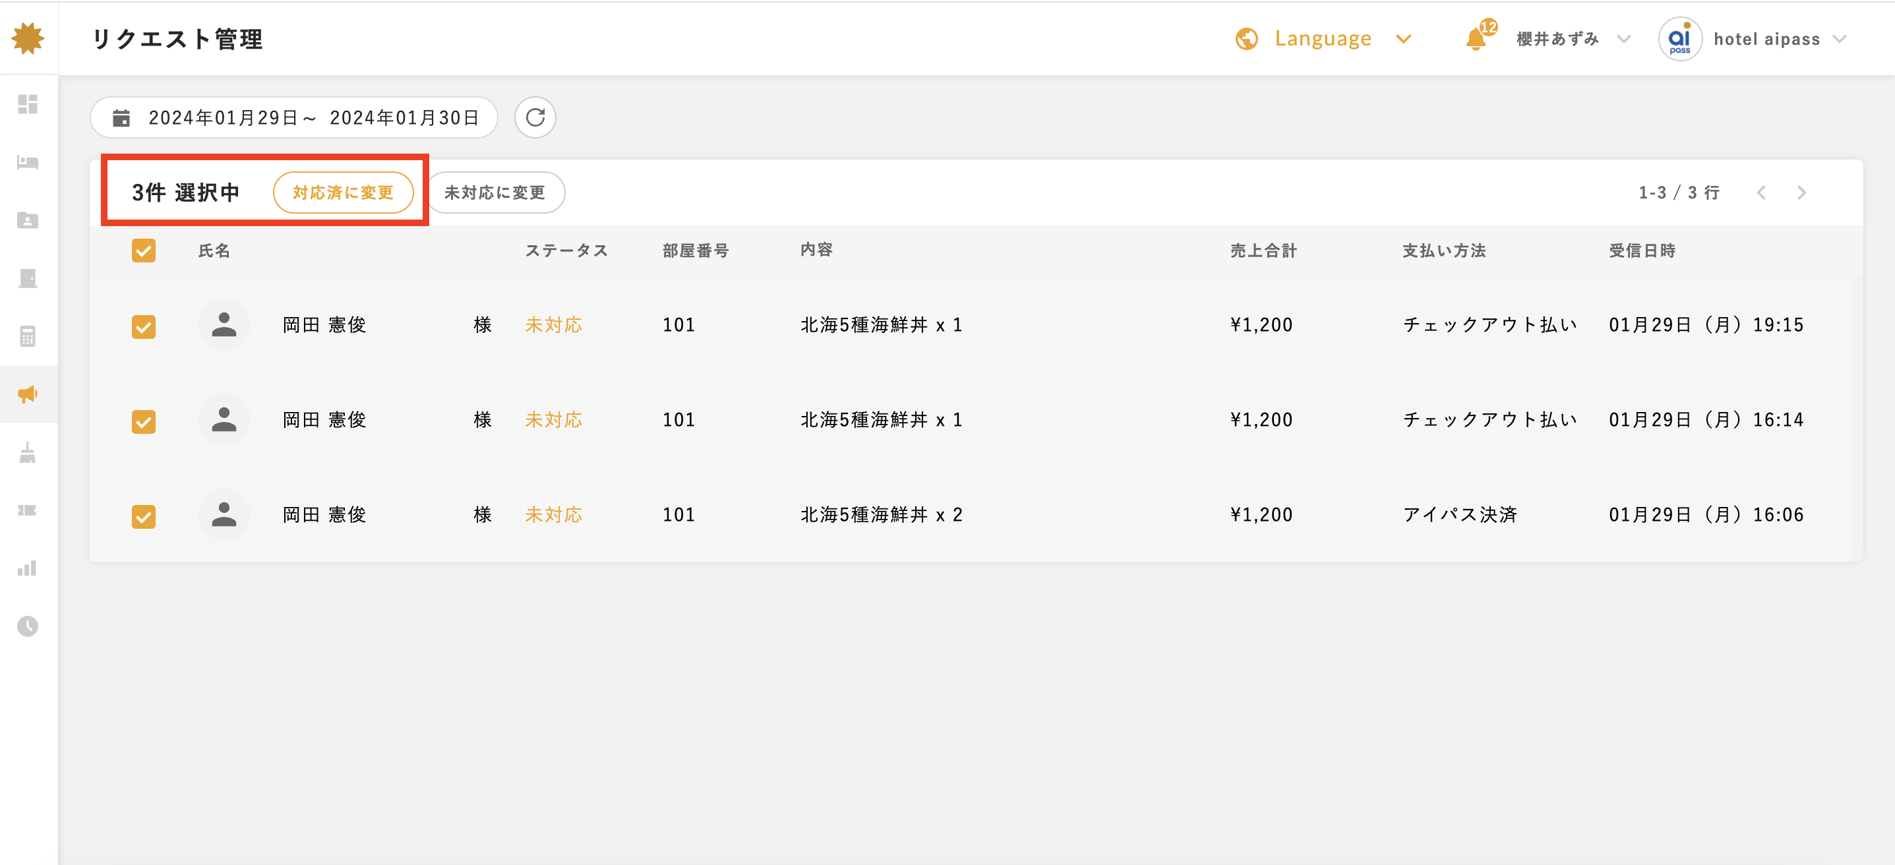Click 北海5種海鮮丼 x 2 content cell
The width and height of the screenshot is (1895, 865).
[882, 514]
